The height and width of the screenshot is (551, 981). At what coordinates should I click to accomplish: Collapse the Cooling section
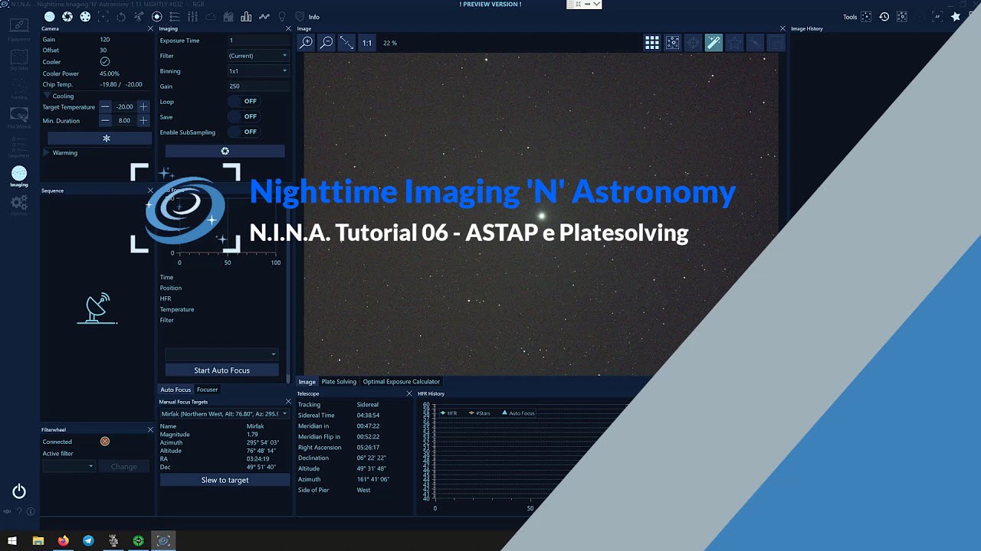point(48,96)
